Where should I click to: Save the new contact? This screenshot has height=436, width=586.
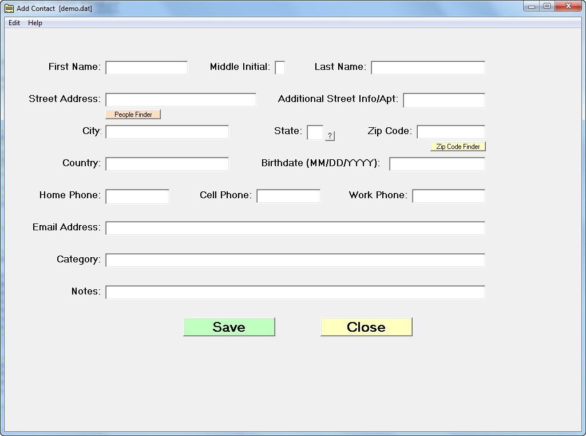tap(229, 327)
